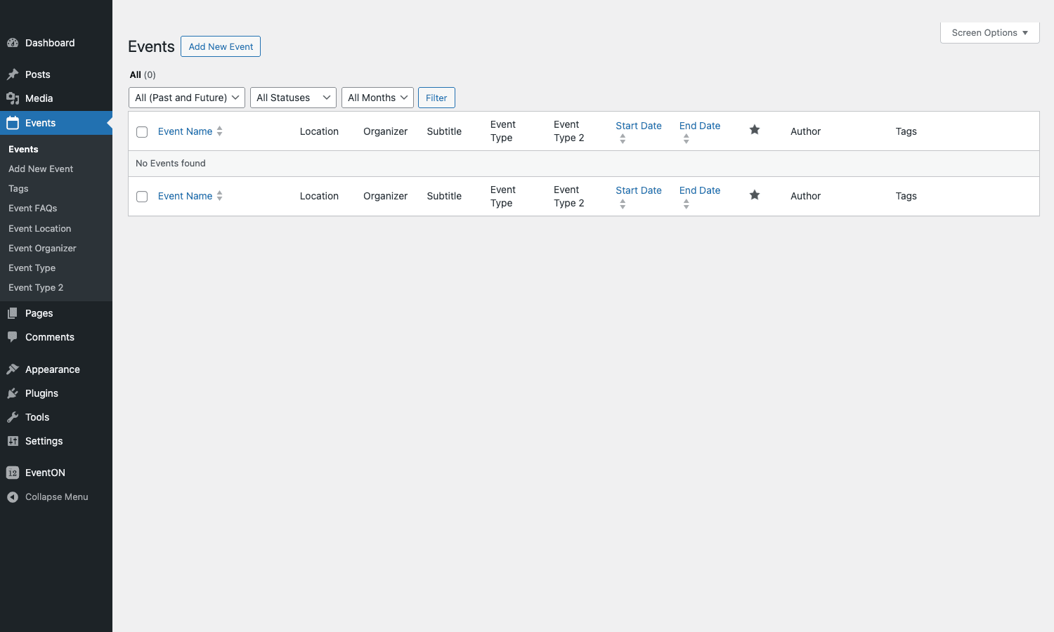Select Tags submenu link

point(18,188)
